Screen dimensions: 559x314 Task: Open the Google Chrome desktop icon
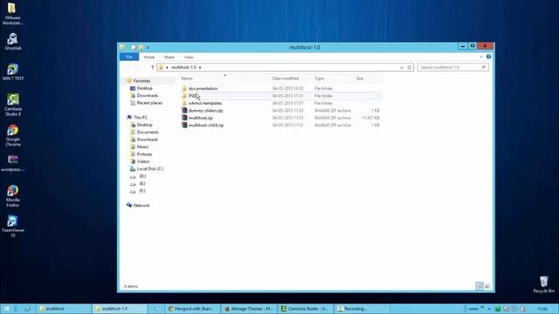click(x=12, y=135)
